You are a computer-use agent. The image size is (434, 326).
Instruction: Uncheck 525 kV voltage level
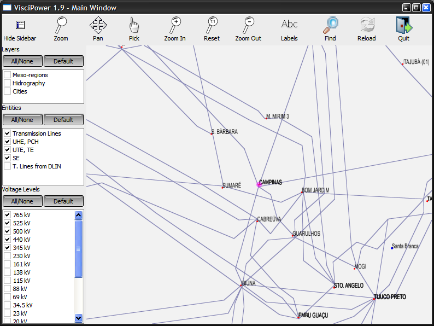point(8,223)
